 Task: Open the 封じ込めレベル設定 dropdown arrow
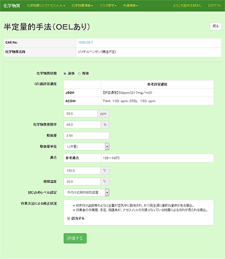[x=107, y=192]
